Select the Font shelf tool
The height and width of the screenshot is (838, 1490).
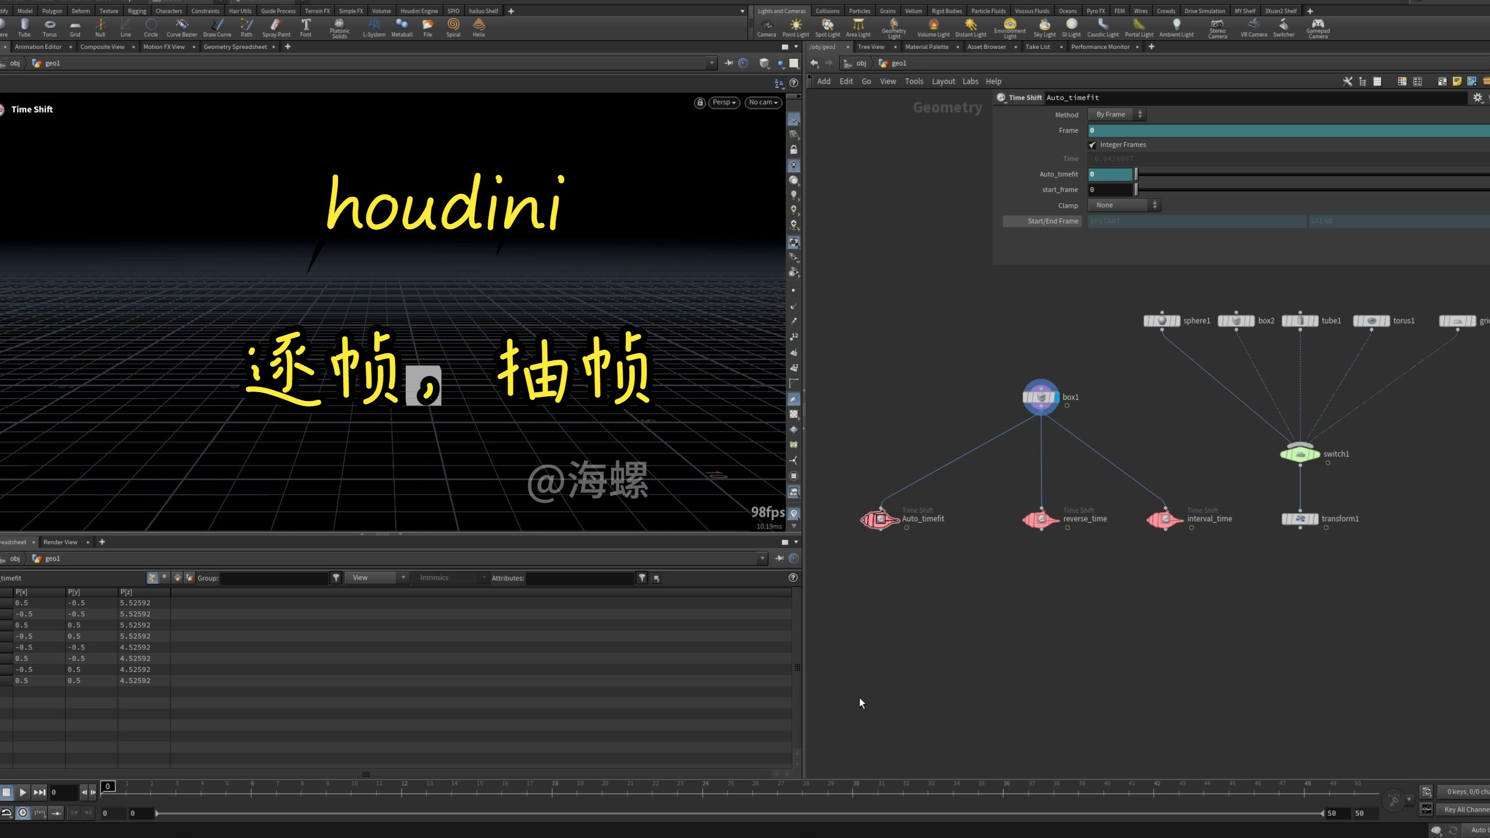306,27
